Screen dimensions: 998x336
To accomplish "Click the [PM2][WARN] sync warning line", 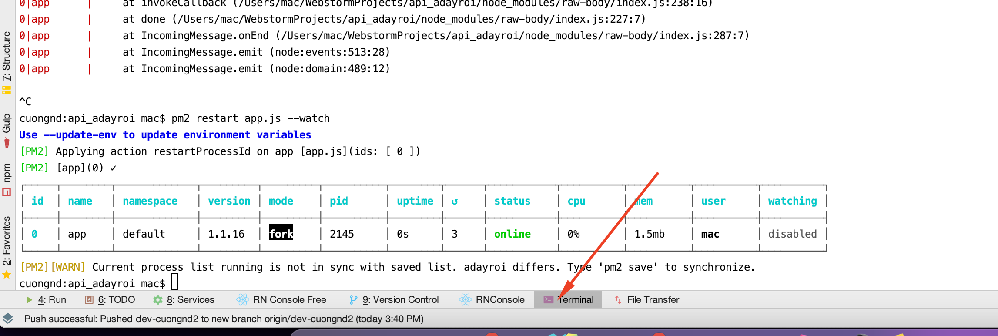I will click(387, 267).
